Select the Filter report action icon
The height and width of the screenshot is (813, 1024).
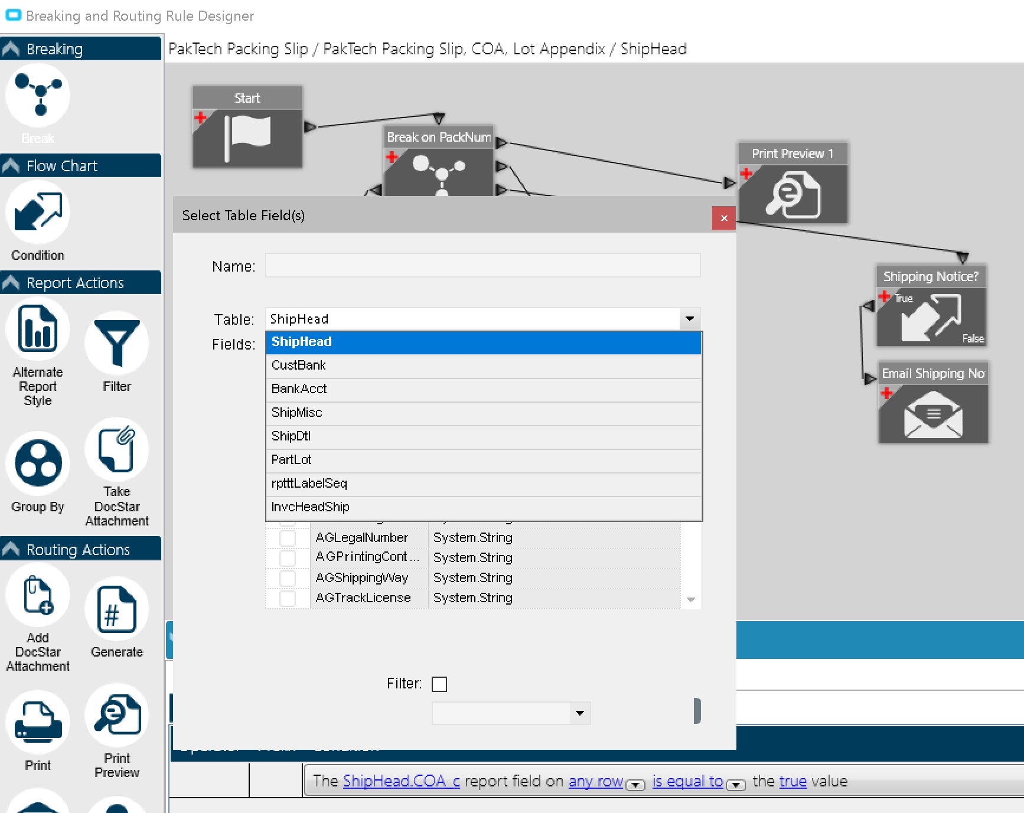click(x=116, y=344)
